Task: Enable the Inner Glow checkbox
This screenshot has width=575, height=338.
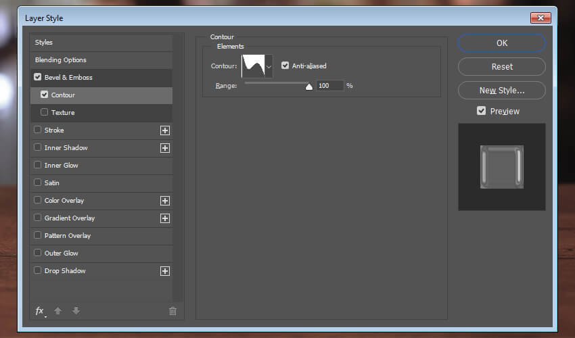Action: tap(37, 165)
